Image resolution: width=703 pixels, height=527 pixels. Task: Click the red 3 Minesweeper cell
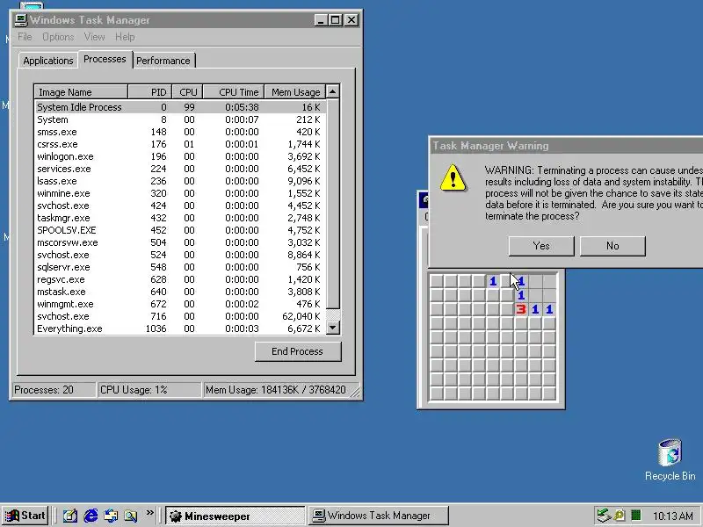520,309
